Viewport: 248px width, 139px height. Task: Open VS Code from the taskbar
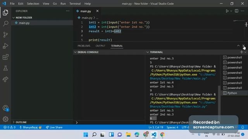click(154, 135)
